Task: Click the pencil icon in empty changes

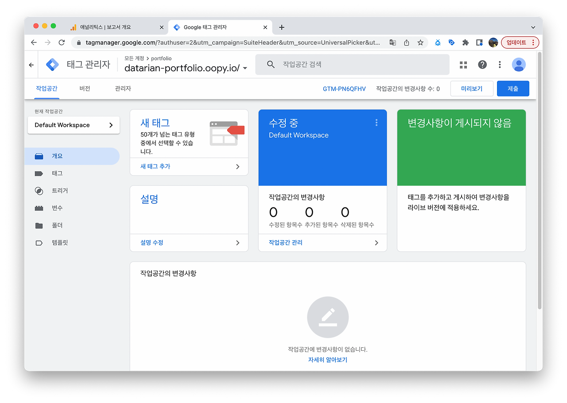Action: 328,317
